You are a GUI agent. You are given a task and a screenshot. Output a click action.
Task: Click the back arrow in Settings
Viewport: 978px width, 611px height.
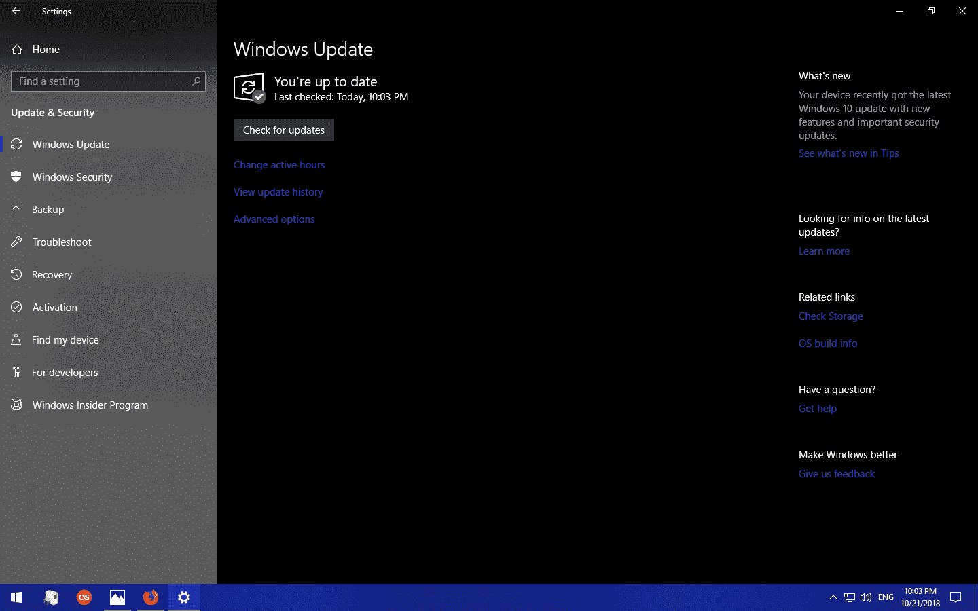click(x=16, y=11)
